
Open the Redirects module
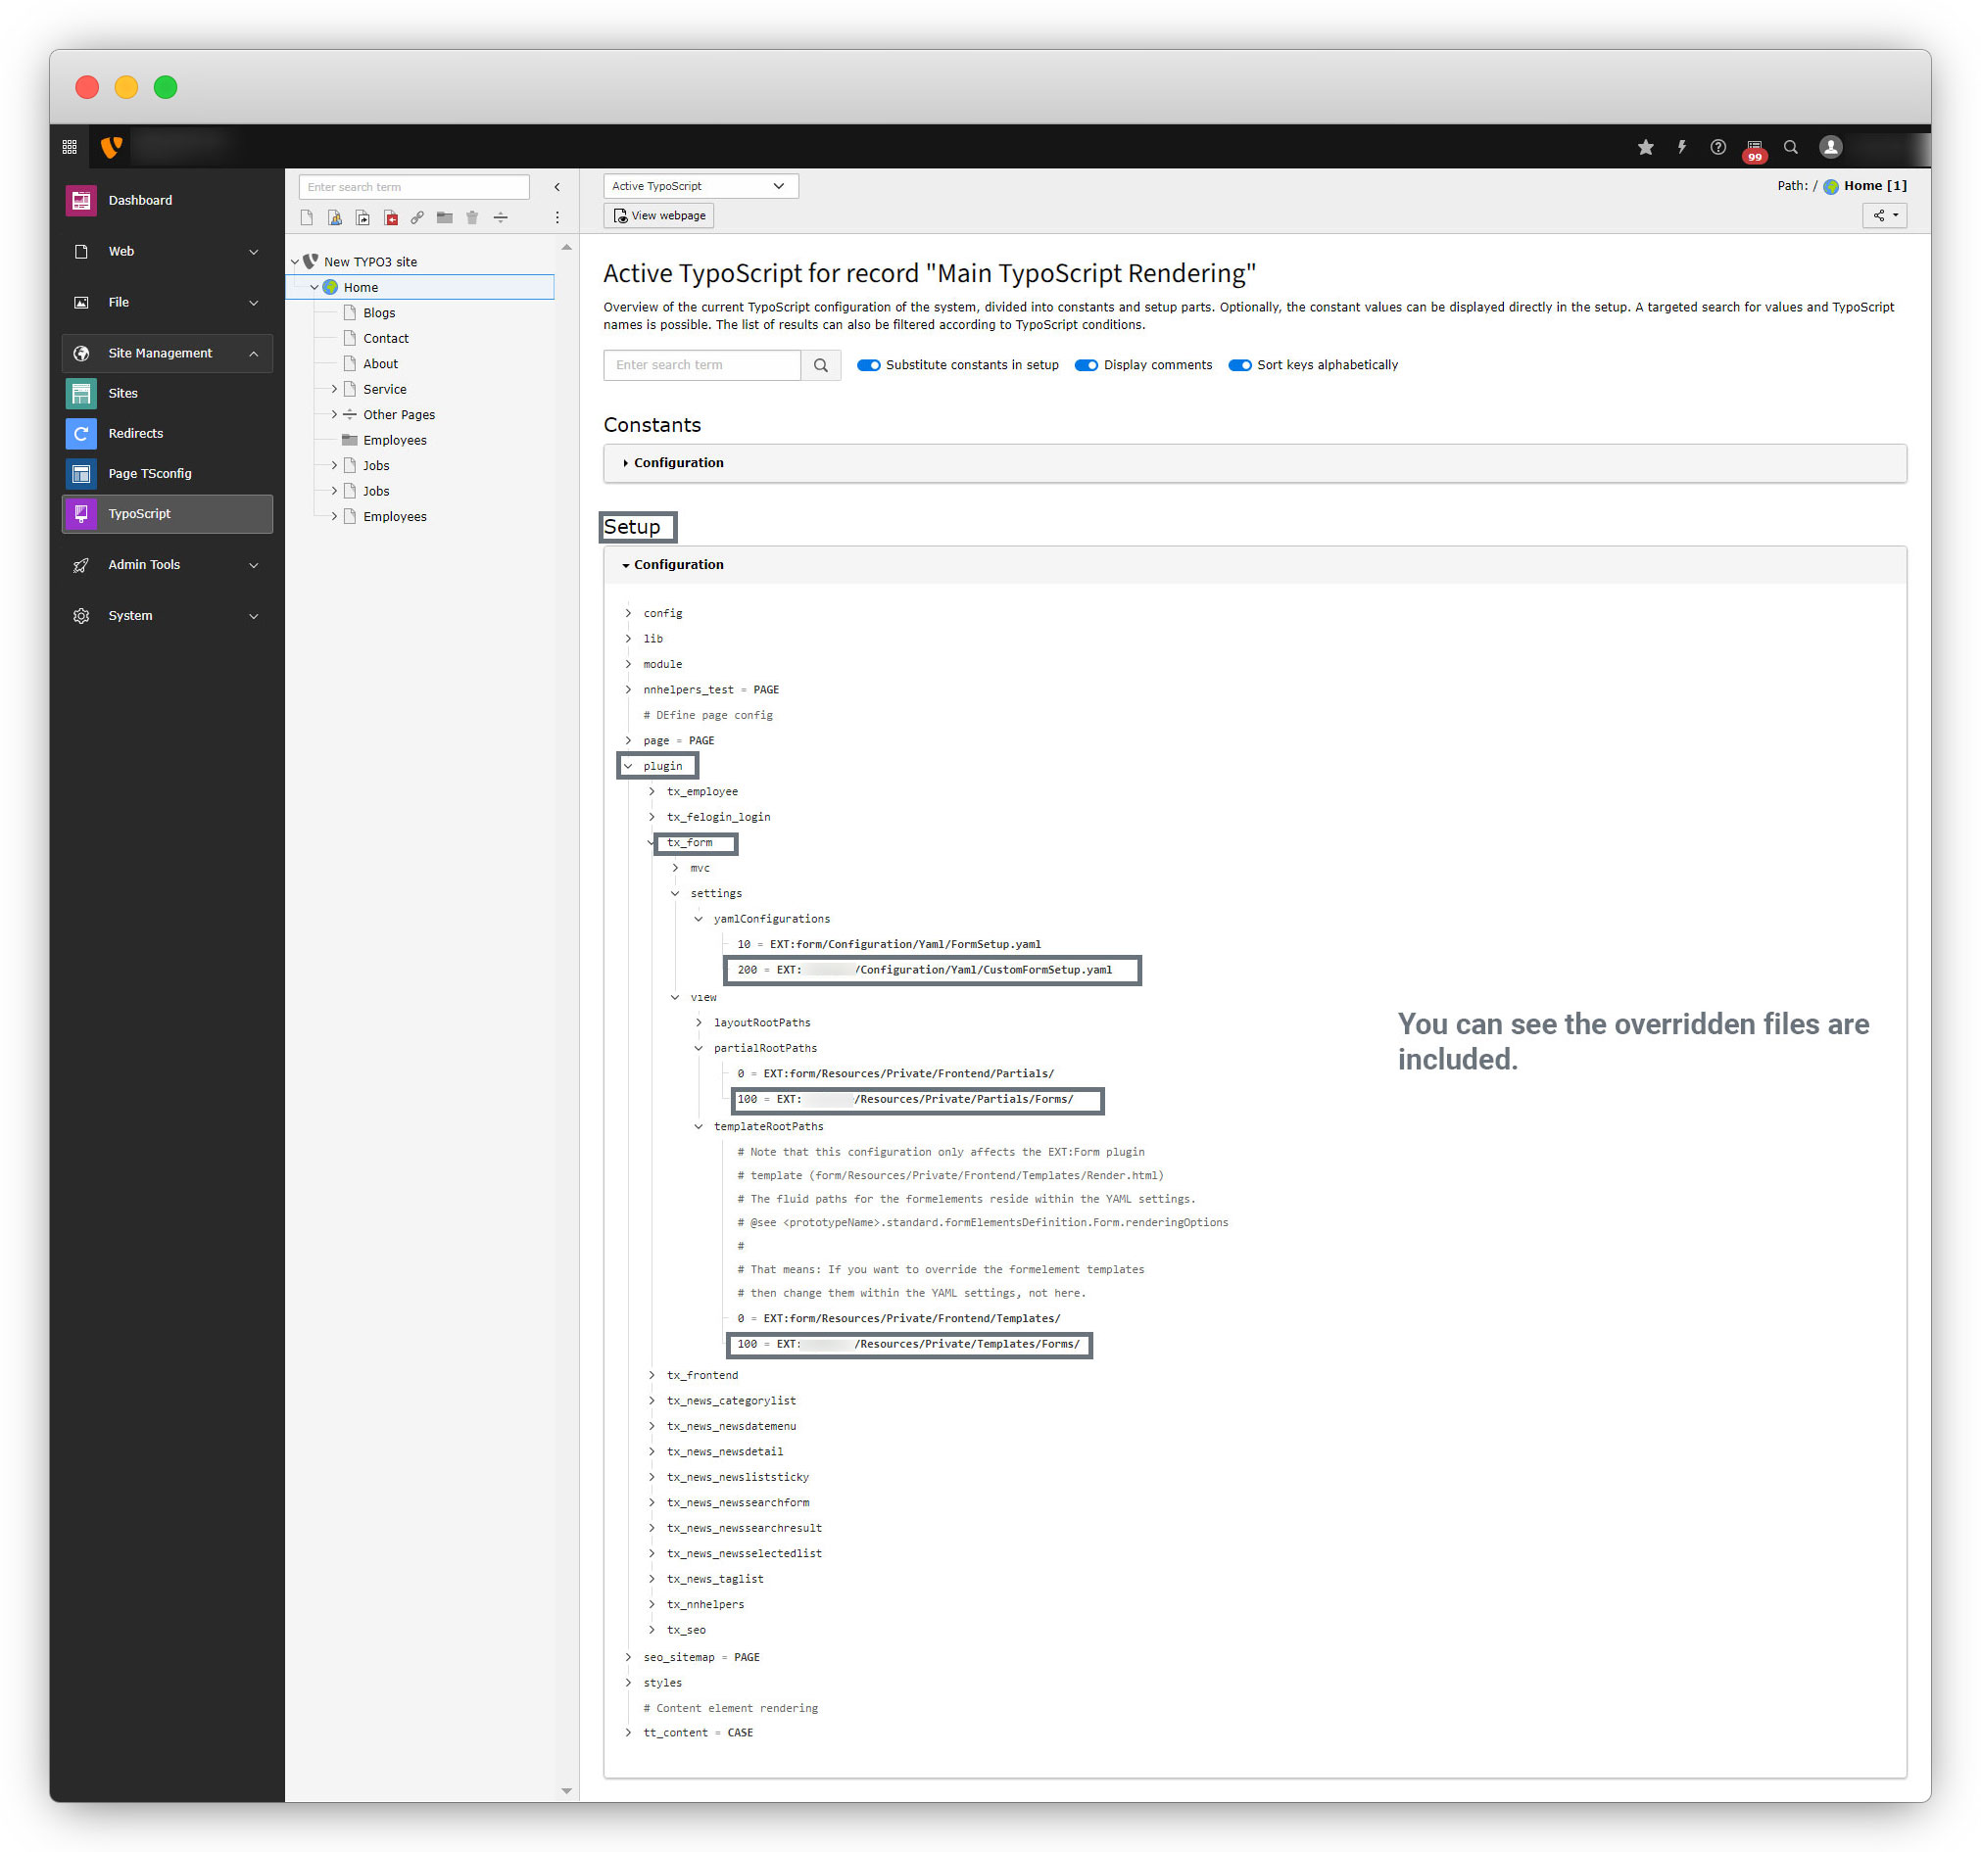point(135,433)
